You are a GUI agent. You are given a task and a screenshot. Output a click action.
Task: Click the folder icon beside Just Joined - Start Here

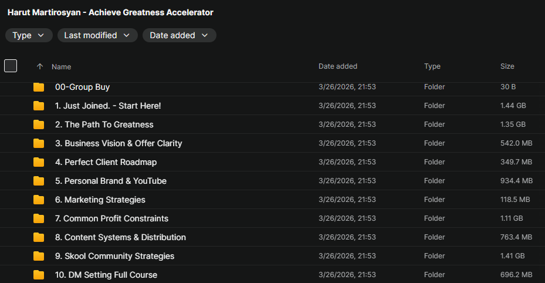[39, 106]
